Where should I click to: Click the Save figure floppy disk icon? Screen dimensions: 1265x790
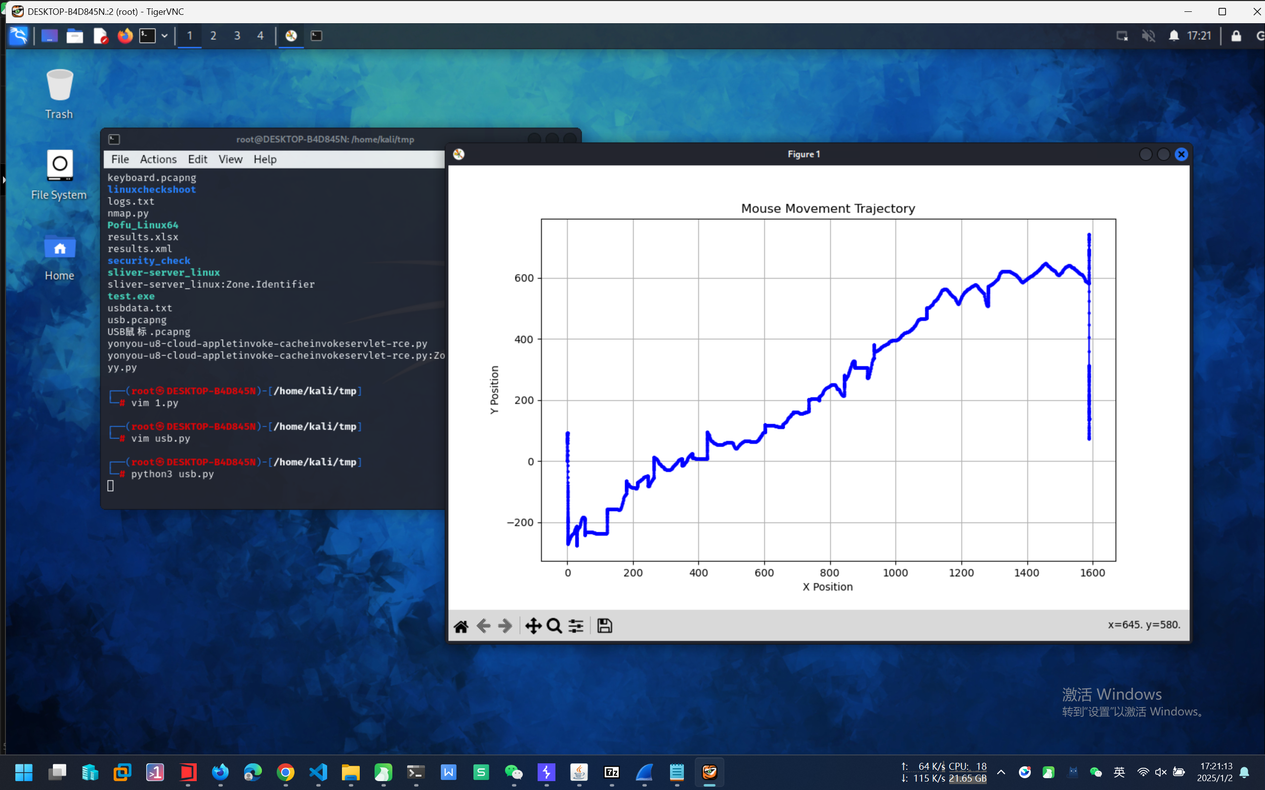[604, 626]
